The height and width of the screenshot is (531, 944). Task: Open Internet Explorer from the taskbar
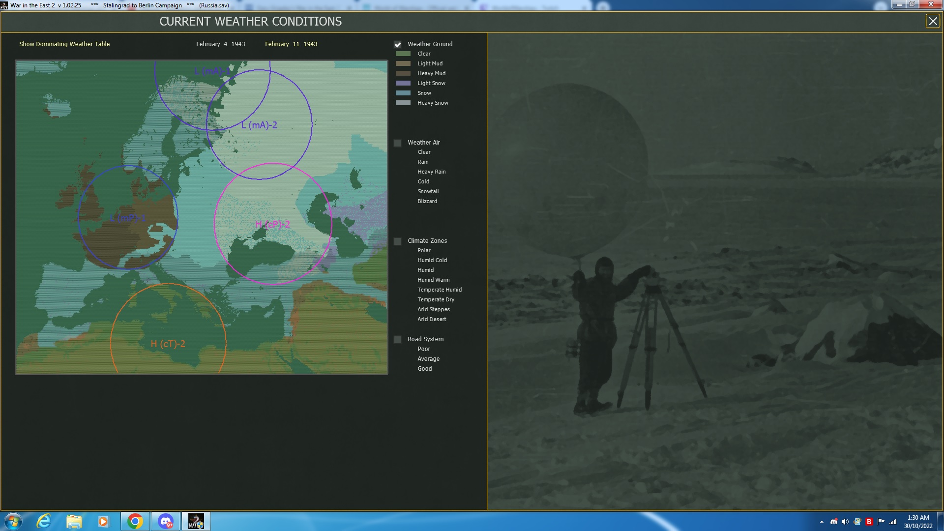(x=44, y=521)
